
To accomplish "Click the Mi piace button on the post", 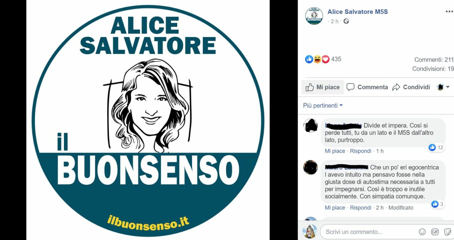I will (323, 87).
